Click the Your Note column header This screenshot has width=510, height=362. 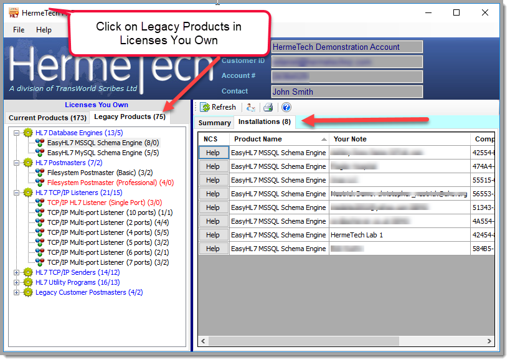399,139
